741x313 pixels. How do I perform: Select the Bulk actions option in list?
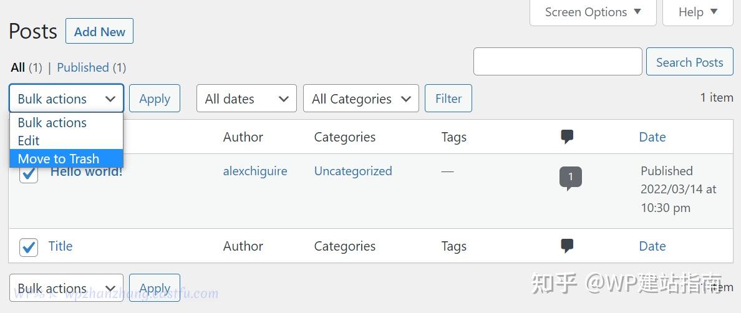[52, 123]
